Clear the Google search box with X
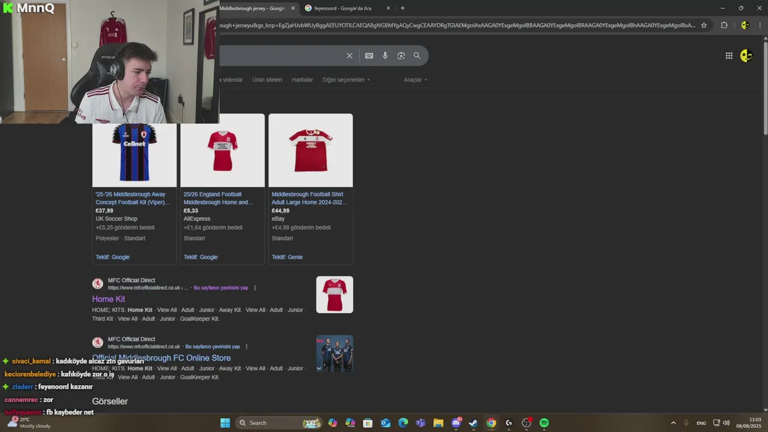This screenshot has width=768, height=432. 349,56
